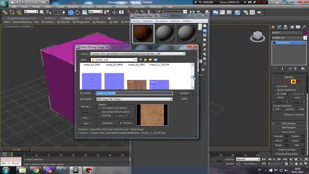The image size is (309, 174).
Task: Enable the By Vertex checkbox
Action: (x=275, y=86)
